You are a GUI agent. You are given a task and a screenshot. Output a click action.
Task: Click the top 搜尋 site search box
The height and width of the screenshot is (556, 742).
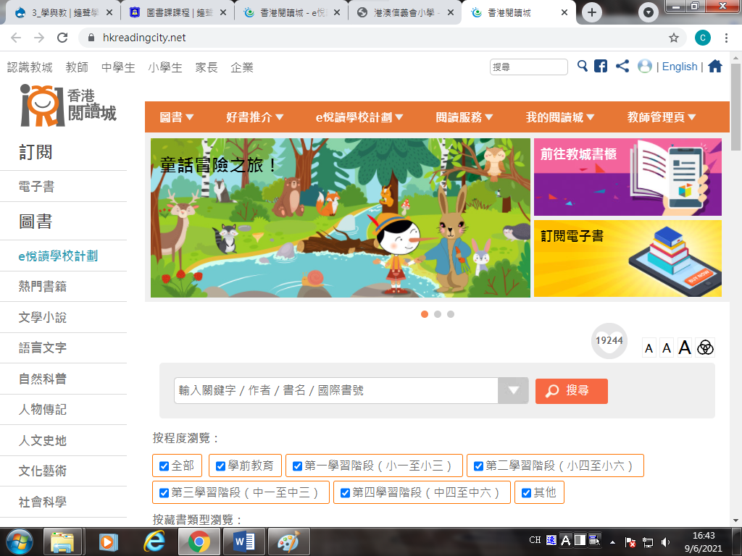pyautogui.click(x=528, y=67)
